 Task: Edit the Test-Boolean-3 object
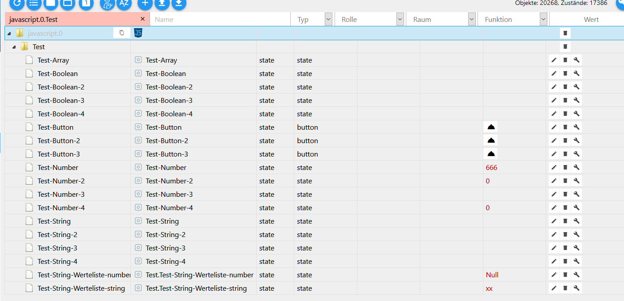[554, 100]
